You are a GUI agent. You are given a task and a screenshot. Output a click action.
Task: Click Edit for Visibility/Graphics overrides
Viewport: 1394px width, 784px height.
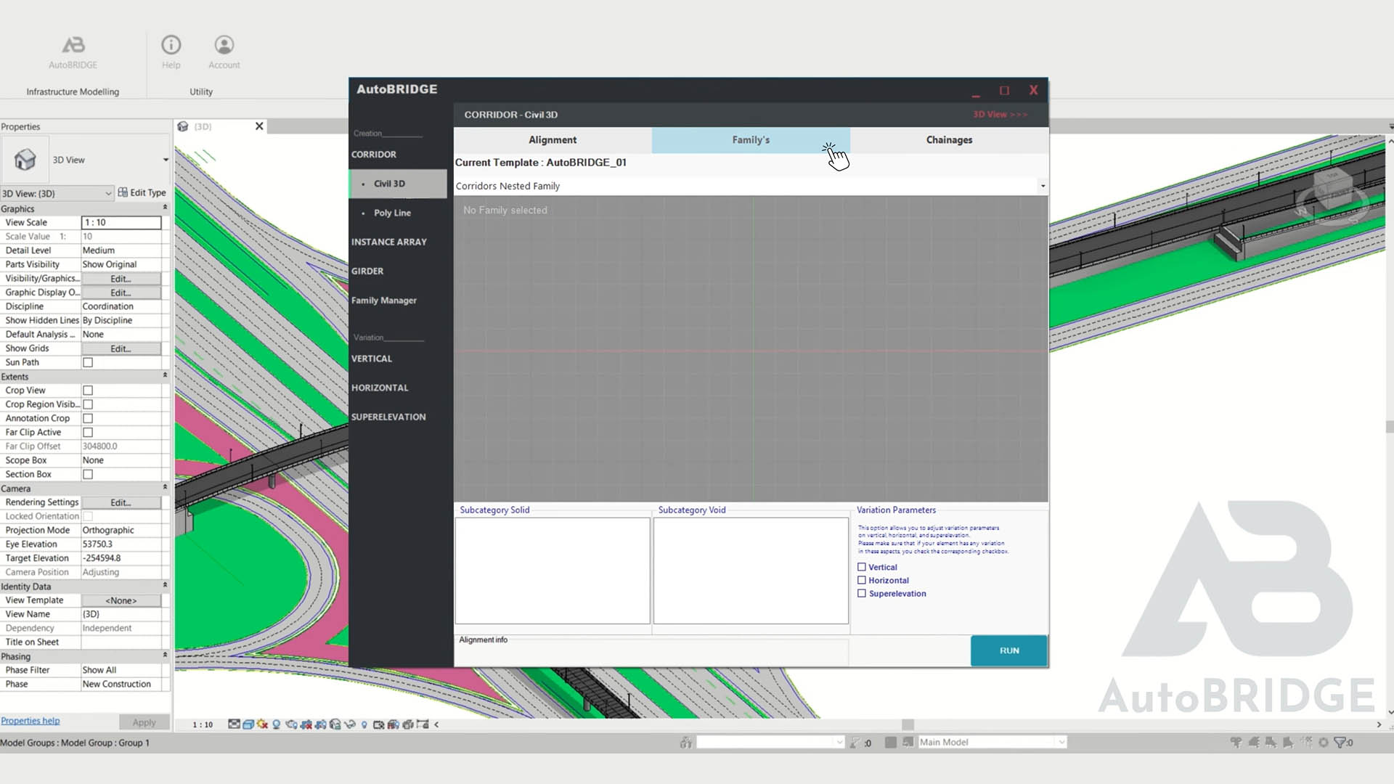121,279
